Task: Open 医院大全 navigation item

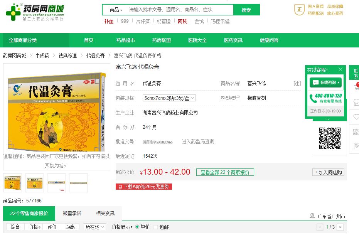Action: tap(197, 40)
